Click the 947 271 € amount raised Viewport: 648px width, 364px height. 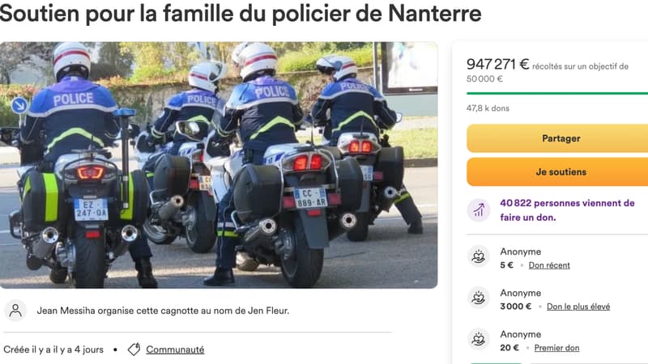[x=497, y=65]
